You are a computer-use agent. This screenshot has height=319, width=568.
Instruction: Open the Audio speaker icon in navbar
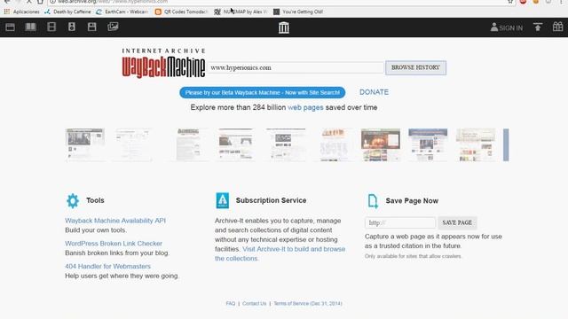[72, 27]
